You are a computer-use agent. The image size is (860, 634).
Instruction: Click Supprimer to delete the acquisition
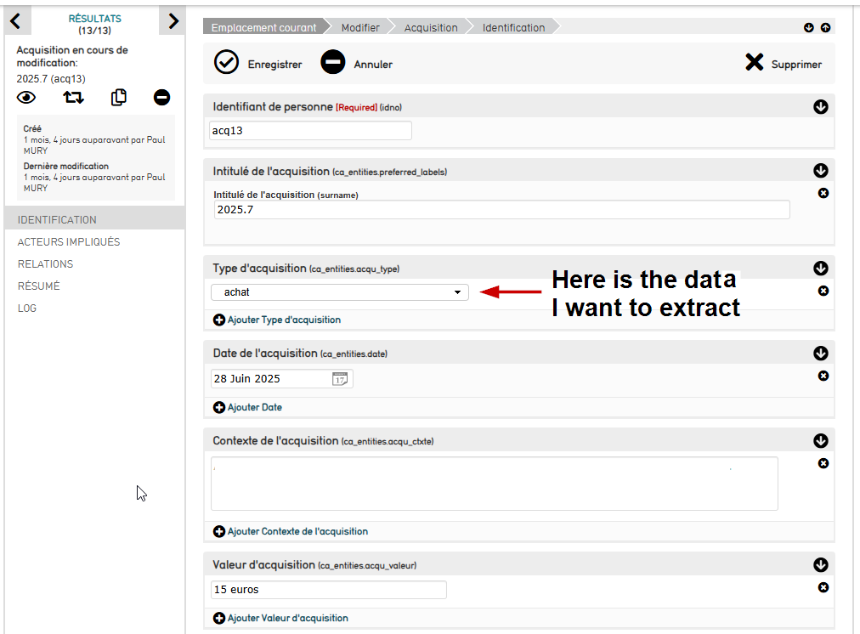[x=783, y=64]
